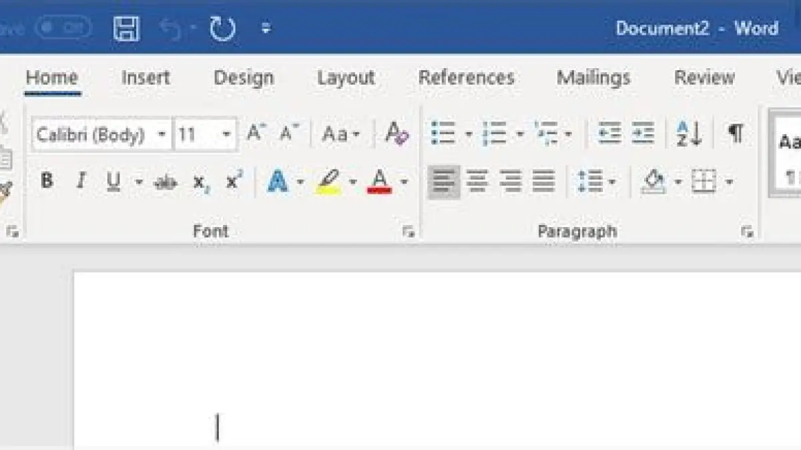
Task: Apply Strikethrough formatting to text
Action: 165,182
